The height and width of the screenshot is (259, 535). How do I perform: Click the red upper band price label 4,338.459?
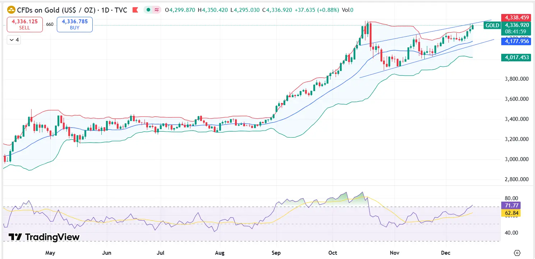[516, 17]
